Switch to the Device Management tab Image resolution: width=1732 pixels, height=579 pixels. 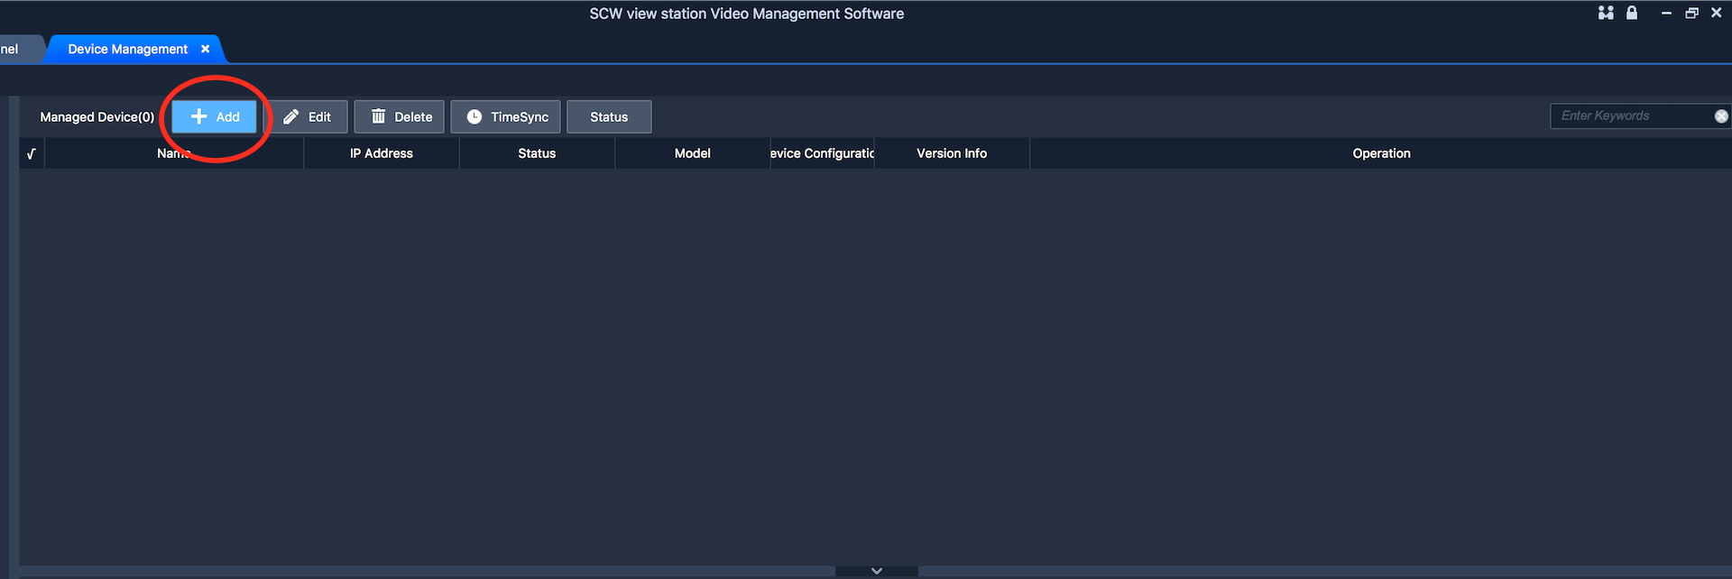click(128, 49)
